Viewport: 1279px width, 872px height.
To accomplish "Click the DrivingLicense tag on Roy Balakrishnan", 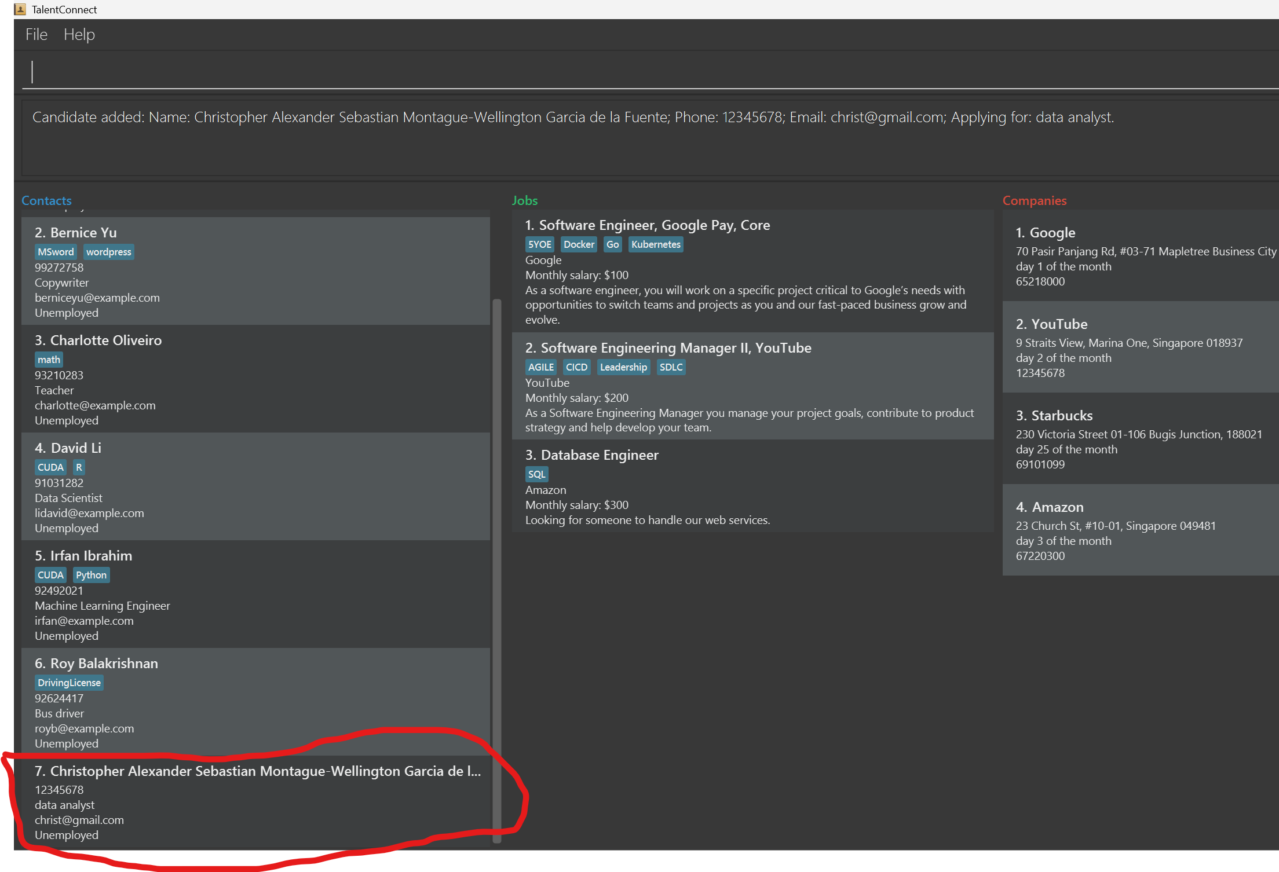I will (69, 683).
